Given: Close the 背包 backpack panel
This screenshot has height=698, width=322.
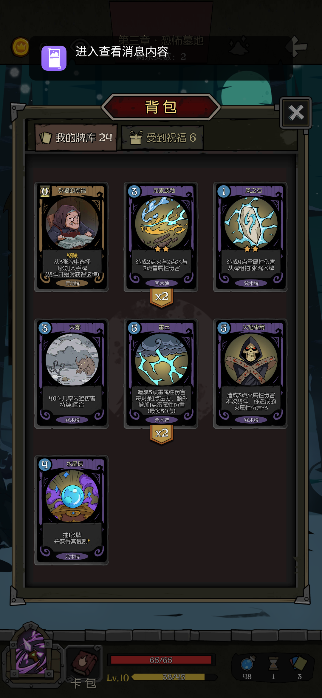Looking at the screenshot, I should [x=296, y=113].
